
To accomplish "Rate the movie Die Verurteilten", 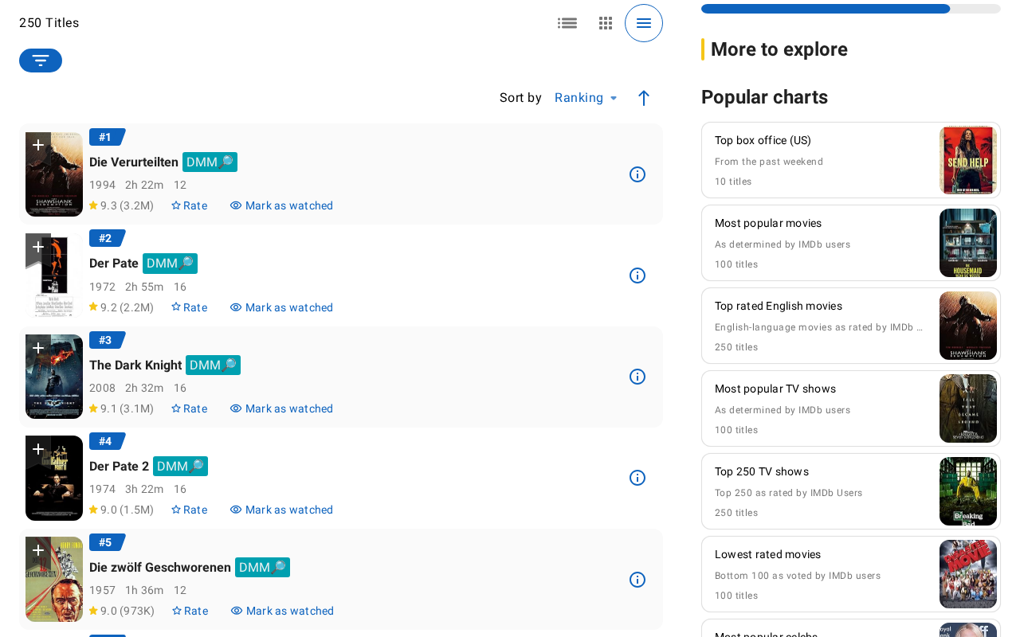I will pos(189,205).
